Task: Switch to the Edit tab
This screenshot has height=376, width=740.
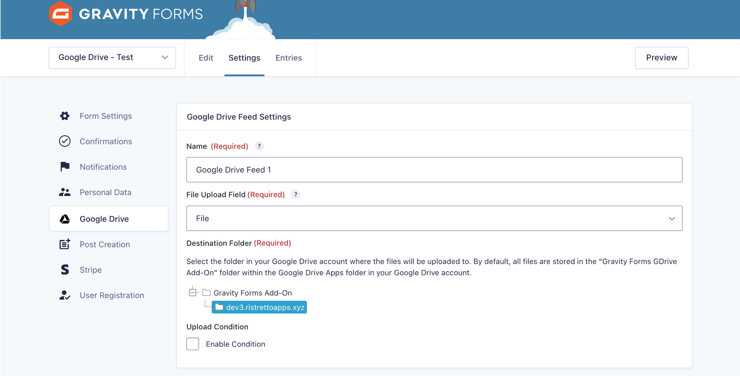Action: click(206, 58)
